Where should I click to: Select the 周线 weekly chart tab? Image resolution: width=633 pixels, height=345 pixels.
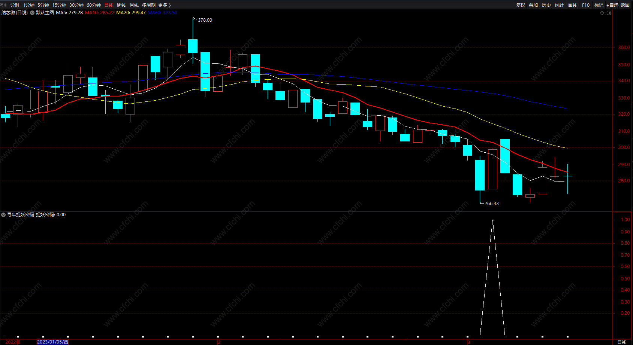[x=121, y=5]
